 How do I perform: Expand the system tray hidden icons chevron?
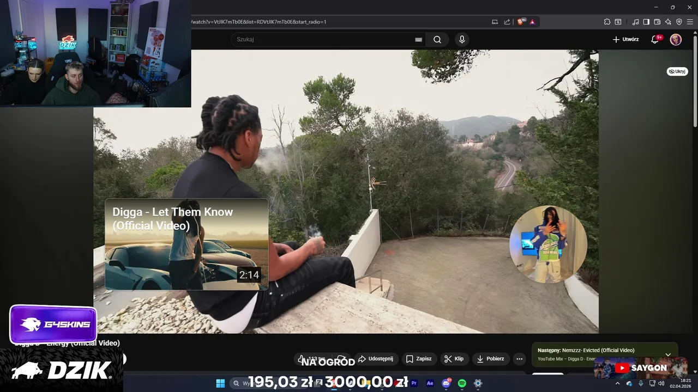[617, 383]
